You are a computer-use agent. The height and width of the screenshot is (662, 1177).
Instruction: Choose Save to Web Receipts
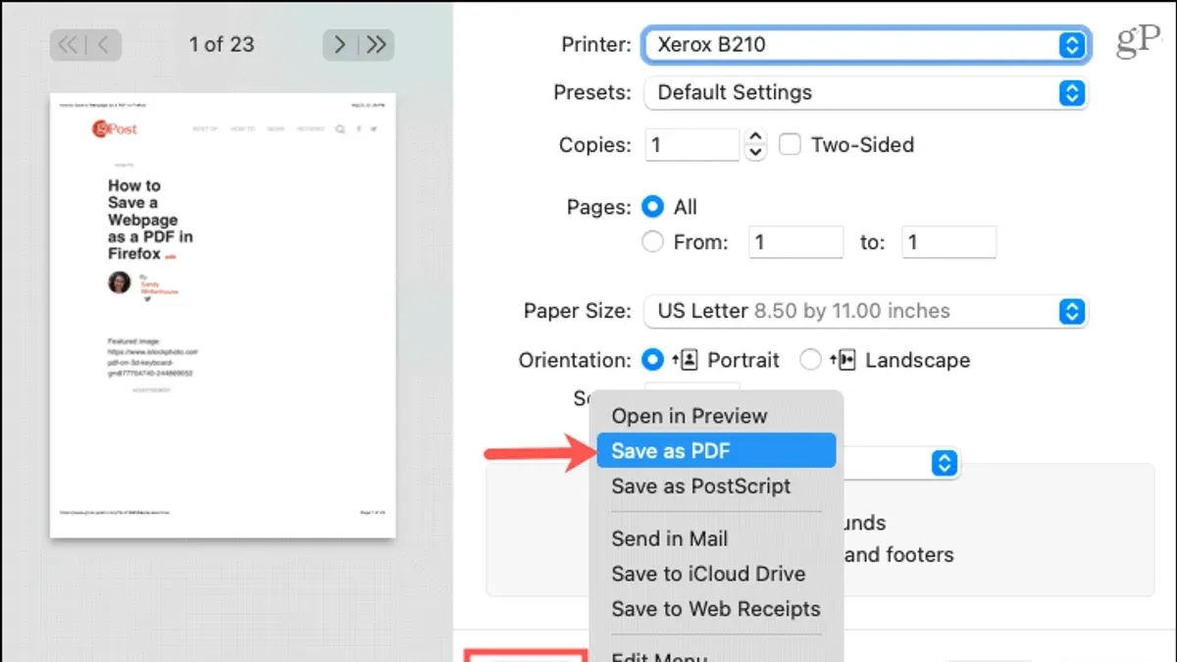click(x=716, y=609)
